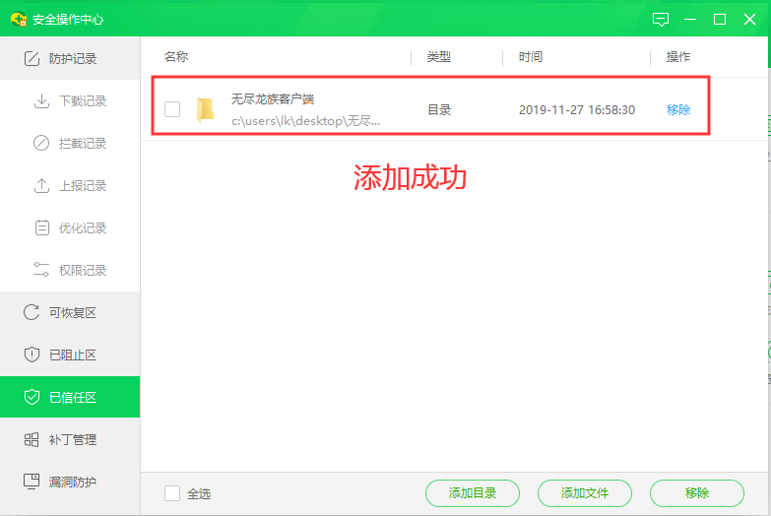Open 上报记录 list
Viewport: 771px width, 516px height.
coord(70,185)
